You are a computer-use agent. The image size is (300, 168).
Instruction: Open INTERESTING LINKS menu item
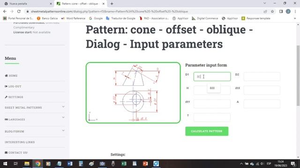pos(20,142)
